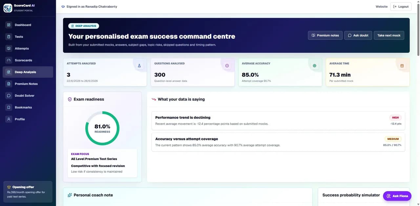Click the flask icon on Attempts Analysed card
This screenshot has width=420, height=206.
click(139, 66)
